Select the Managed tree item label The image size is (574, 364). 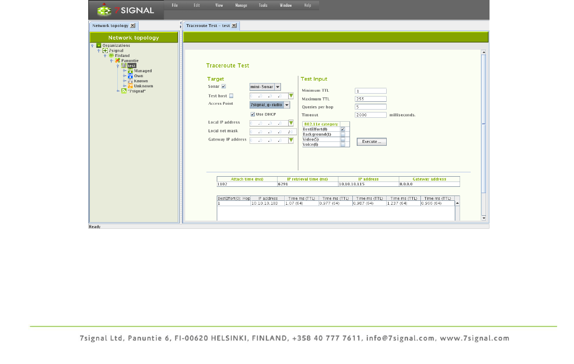[x=143, y=71]
